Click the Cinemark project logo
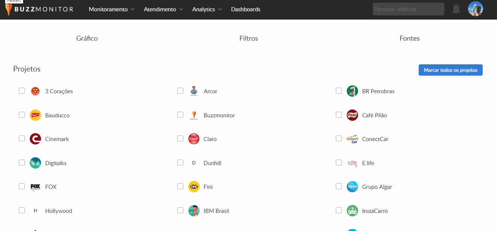497x231 pixels. pyautogui.click(x=35, y=139)
